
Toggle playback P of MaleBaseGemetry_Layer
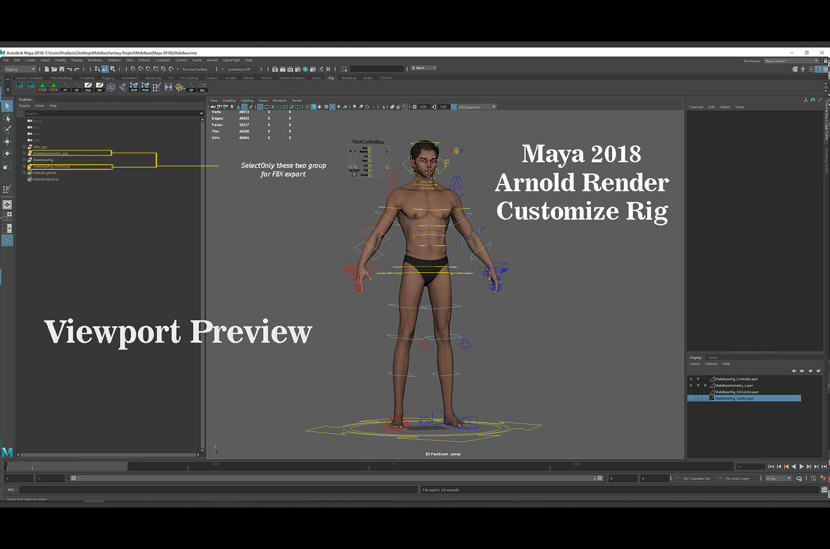tap(698, 385)
